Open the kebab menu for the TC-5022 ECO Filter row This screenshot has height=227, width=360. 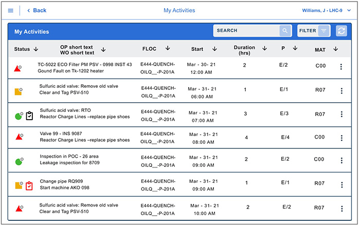point(341,67)
